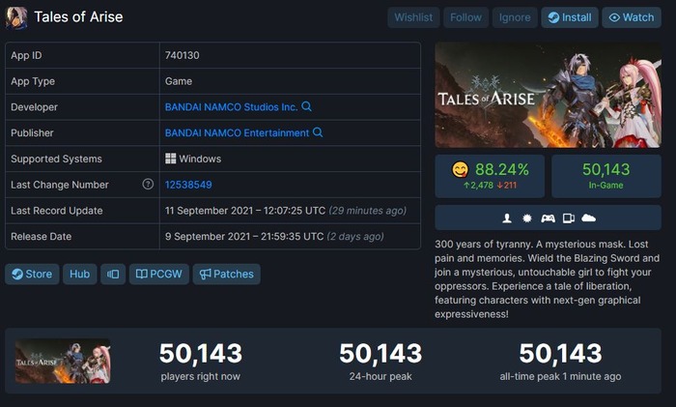Click the Publisher row label
Image resolution: width=676 pixels, height=407 pixels.
pos(32,133)
